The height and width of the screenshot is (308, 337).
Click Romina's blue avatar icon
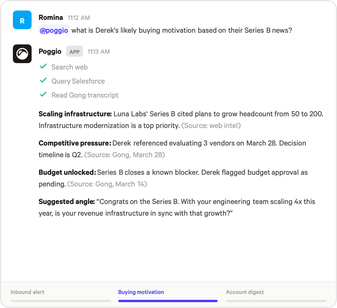pos(22,20)
